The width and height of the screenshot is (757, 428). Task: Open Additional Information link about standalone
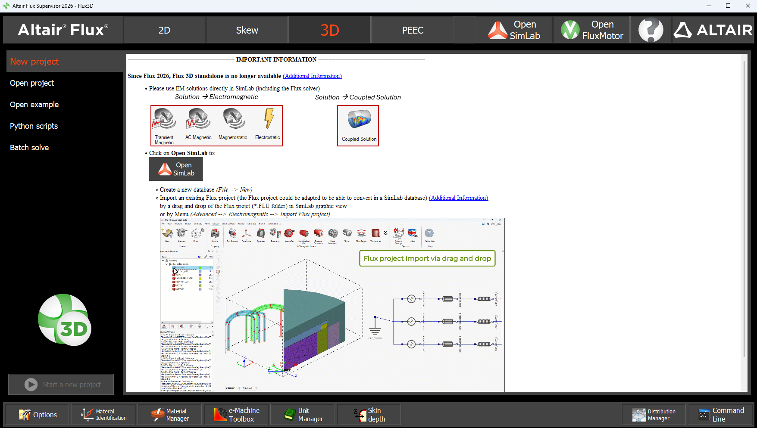(313, 76)
